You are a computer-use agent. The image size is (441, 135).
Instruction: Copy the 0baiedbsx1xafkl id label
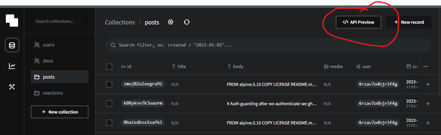143,123
